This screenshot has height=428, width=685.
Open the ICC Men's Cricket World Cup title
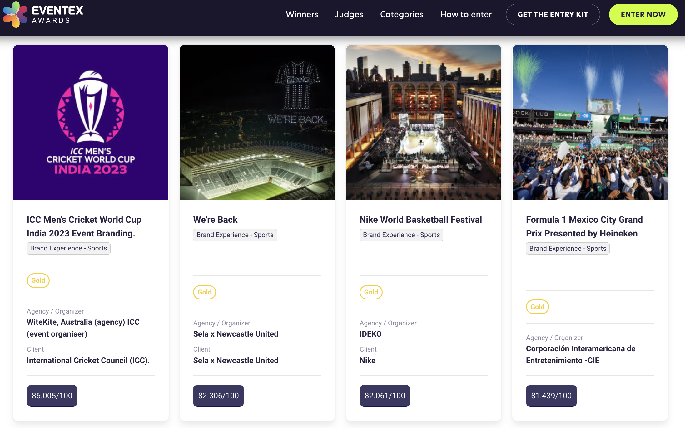pyautogui.click(x=84, y=226)
